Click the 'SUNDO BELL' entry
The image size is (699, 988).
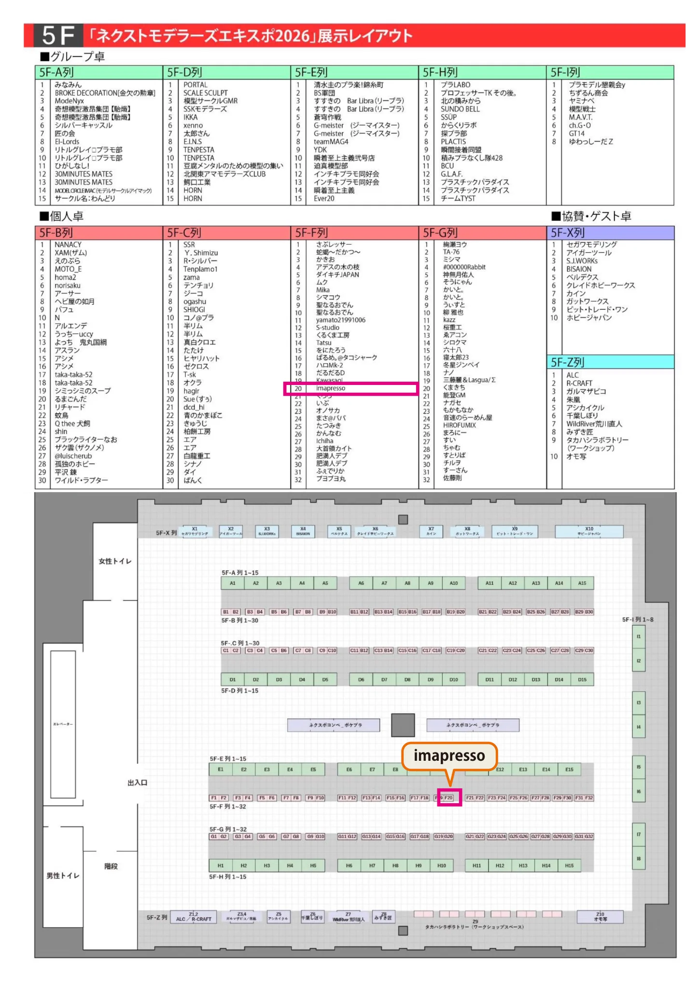(461, 109)
